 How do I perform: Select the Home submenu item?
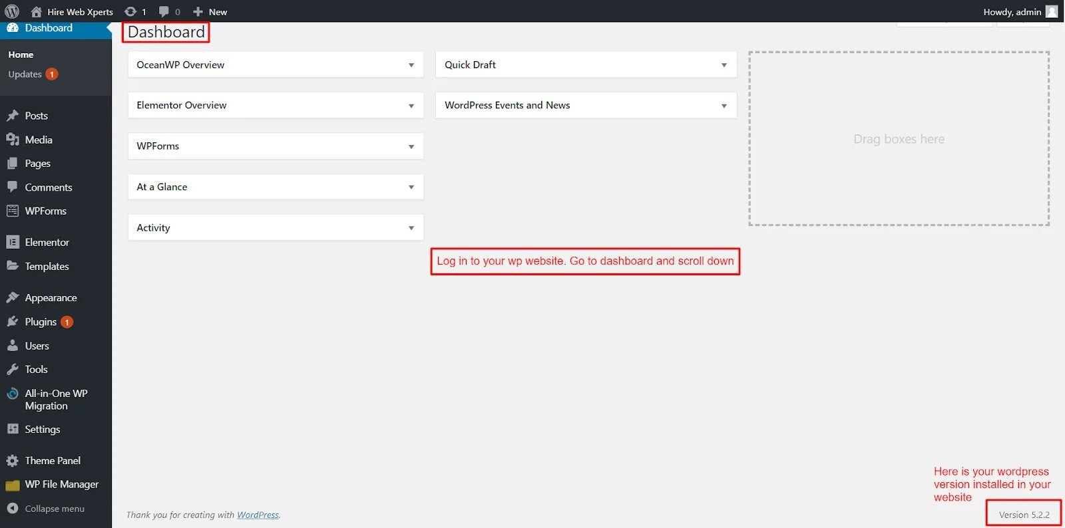pos(21,55)
